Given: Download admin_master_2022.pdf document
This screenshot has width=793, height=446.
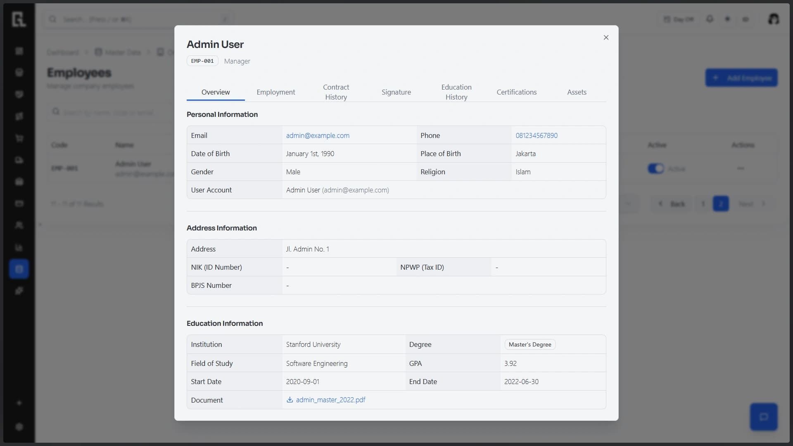Looking at the screenshot, I should [x=330, y=400].
